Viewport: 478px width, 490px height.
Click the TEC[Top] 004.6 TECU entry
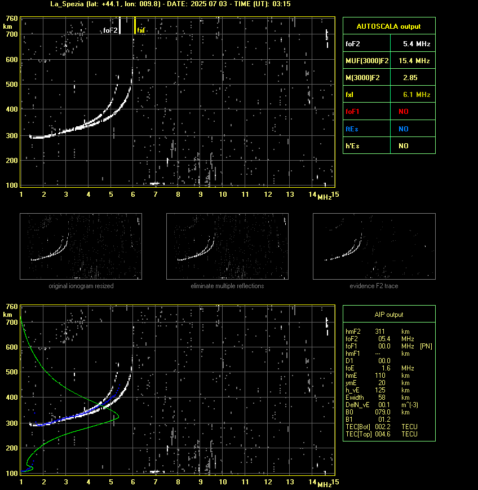tap(382, 434)
